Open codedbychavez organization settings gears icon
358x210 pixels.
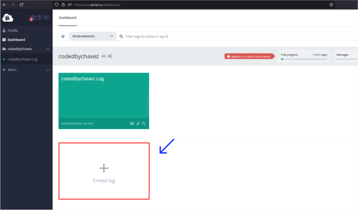tap(110, 56)
